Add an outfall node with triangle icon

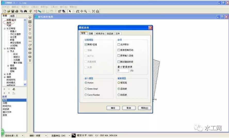pos(30,30)
